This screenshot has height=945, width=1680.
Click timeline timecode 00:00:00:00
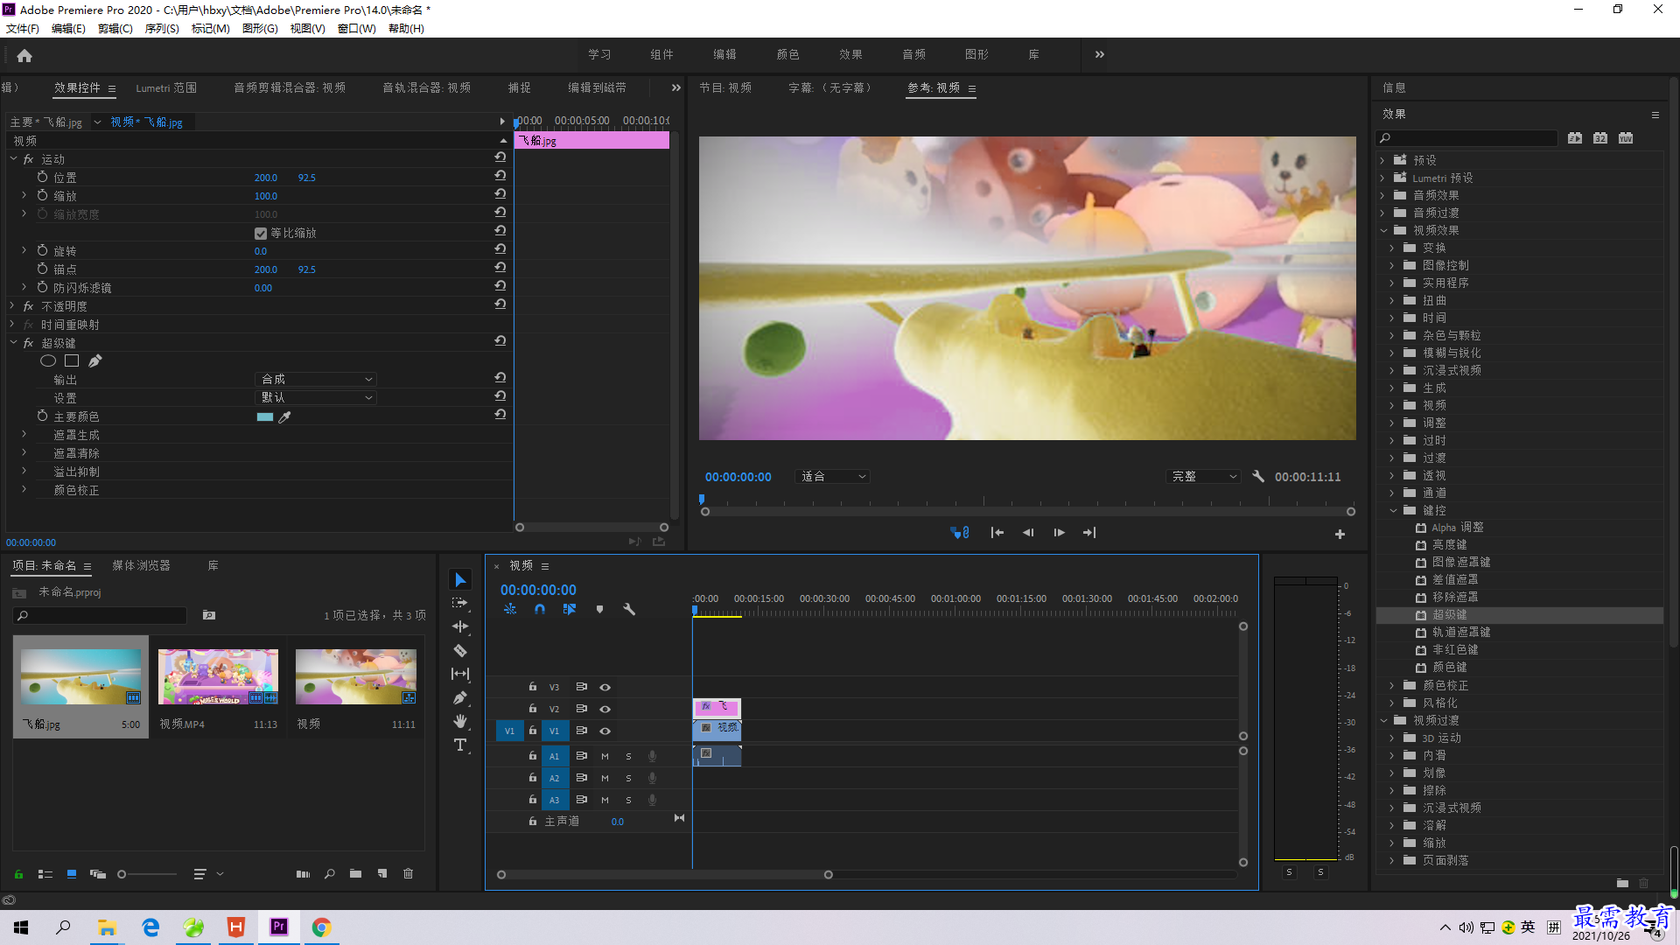pos(538,590)
